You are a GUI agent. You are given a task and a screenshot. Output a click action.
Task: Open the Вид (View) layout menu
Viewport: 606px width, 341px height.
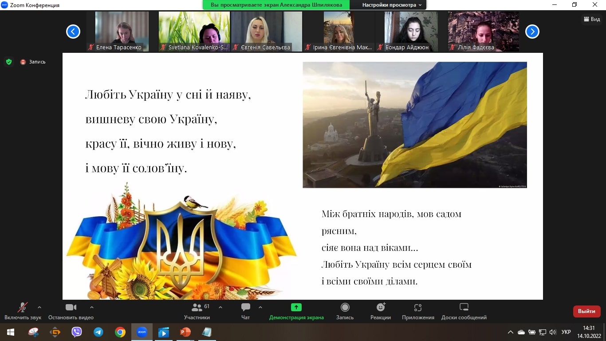pos(592,19)
